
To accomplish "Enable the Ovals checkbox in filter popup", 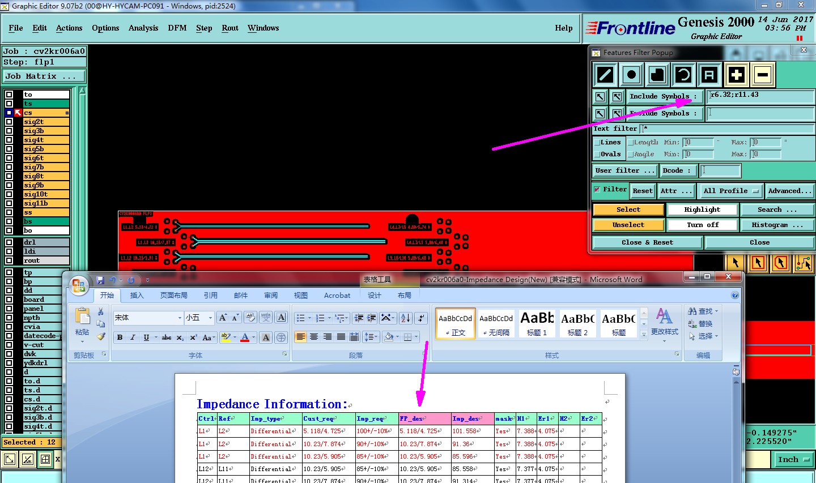I will (x=597, y=155).
